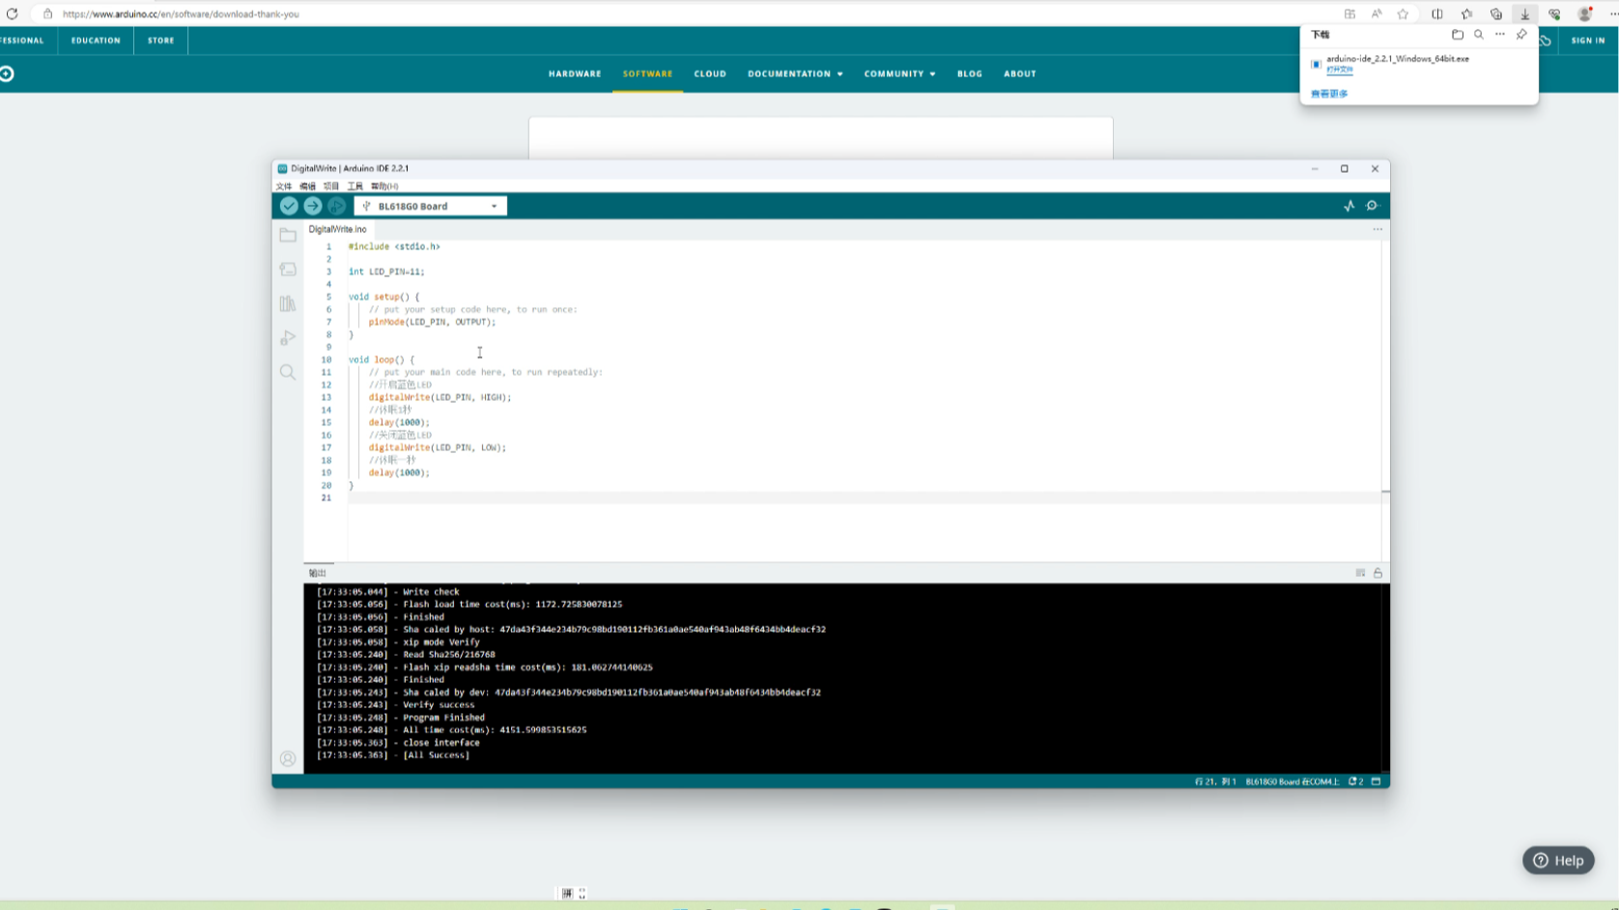Image resolution: width=1619 pixels, height=910 pixels.
Task: Click the browser split screen icon
Action: pos(1437,14)
